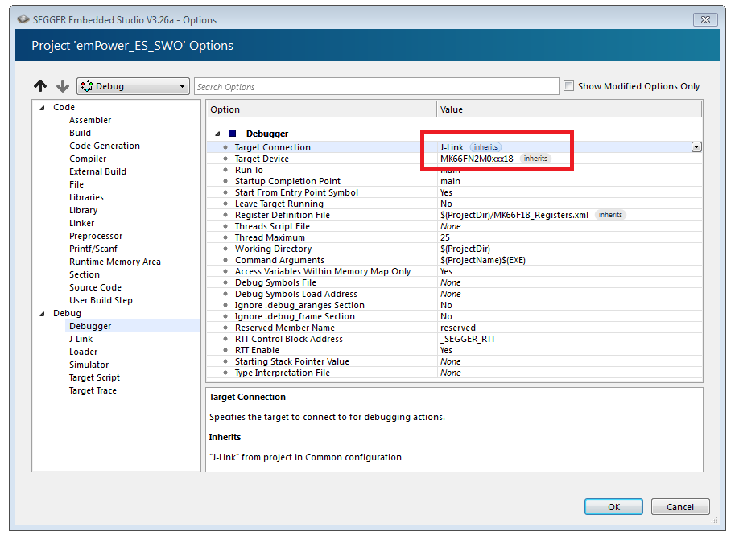Image resolution: width=735 pixels, height=540 pixels.
Task: Click the Debugger group square icon
Action: [x=233, y=134]
